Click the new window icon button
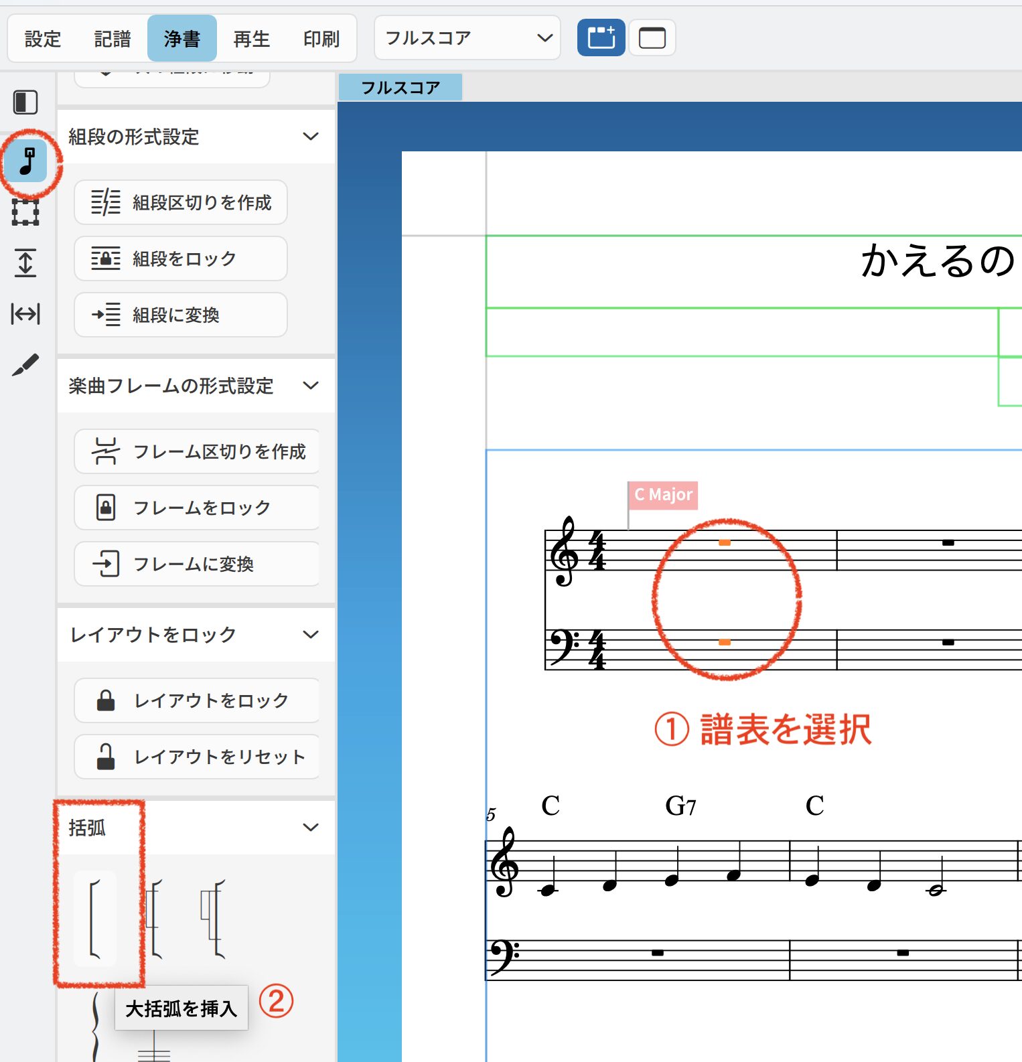This screenshot has height=1062, width=1022. 652,37
